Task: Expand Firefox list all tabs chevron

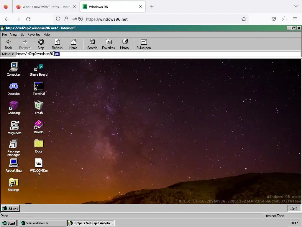Action: click(x=296, y=7)
